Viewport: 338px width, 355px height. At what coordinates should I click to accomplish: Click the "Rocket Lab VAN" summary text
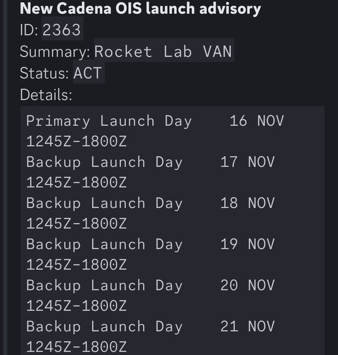pyautogui.click(x=163, y=52)
